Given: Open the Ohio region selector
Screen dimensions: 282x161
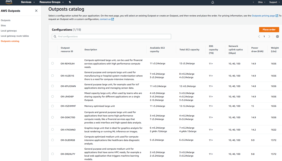Looking at the screenshot, I should click(261, 2).
